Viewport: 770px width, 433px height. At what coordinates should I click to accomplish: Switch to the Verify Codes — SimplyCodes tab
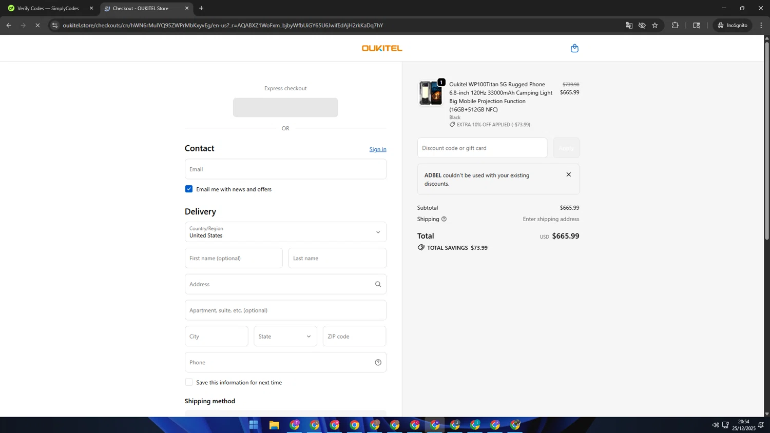49,8
